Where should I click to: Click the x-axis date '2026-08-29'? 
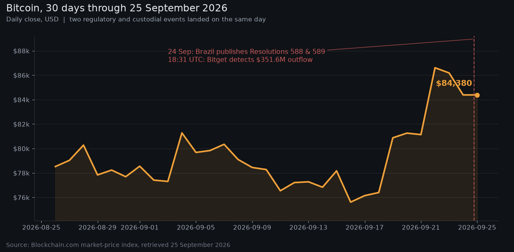tap(98, 227)
